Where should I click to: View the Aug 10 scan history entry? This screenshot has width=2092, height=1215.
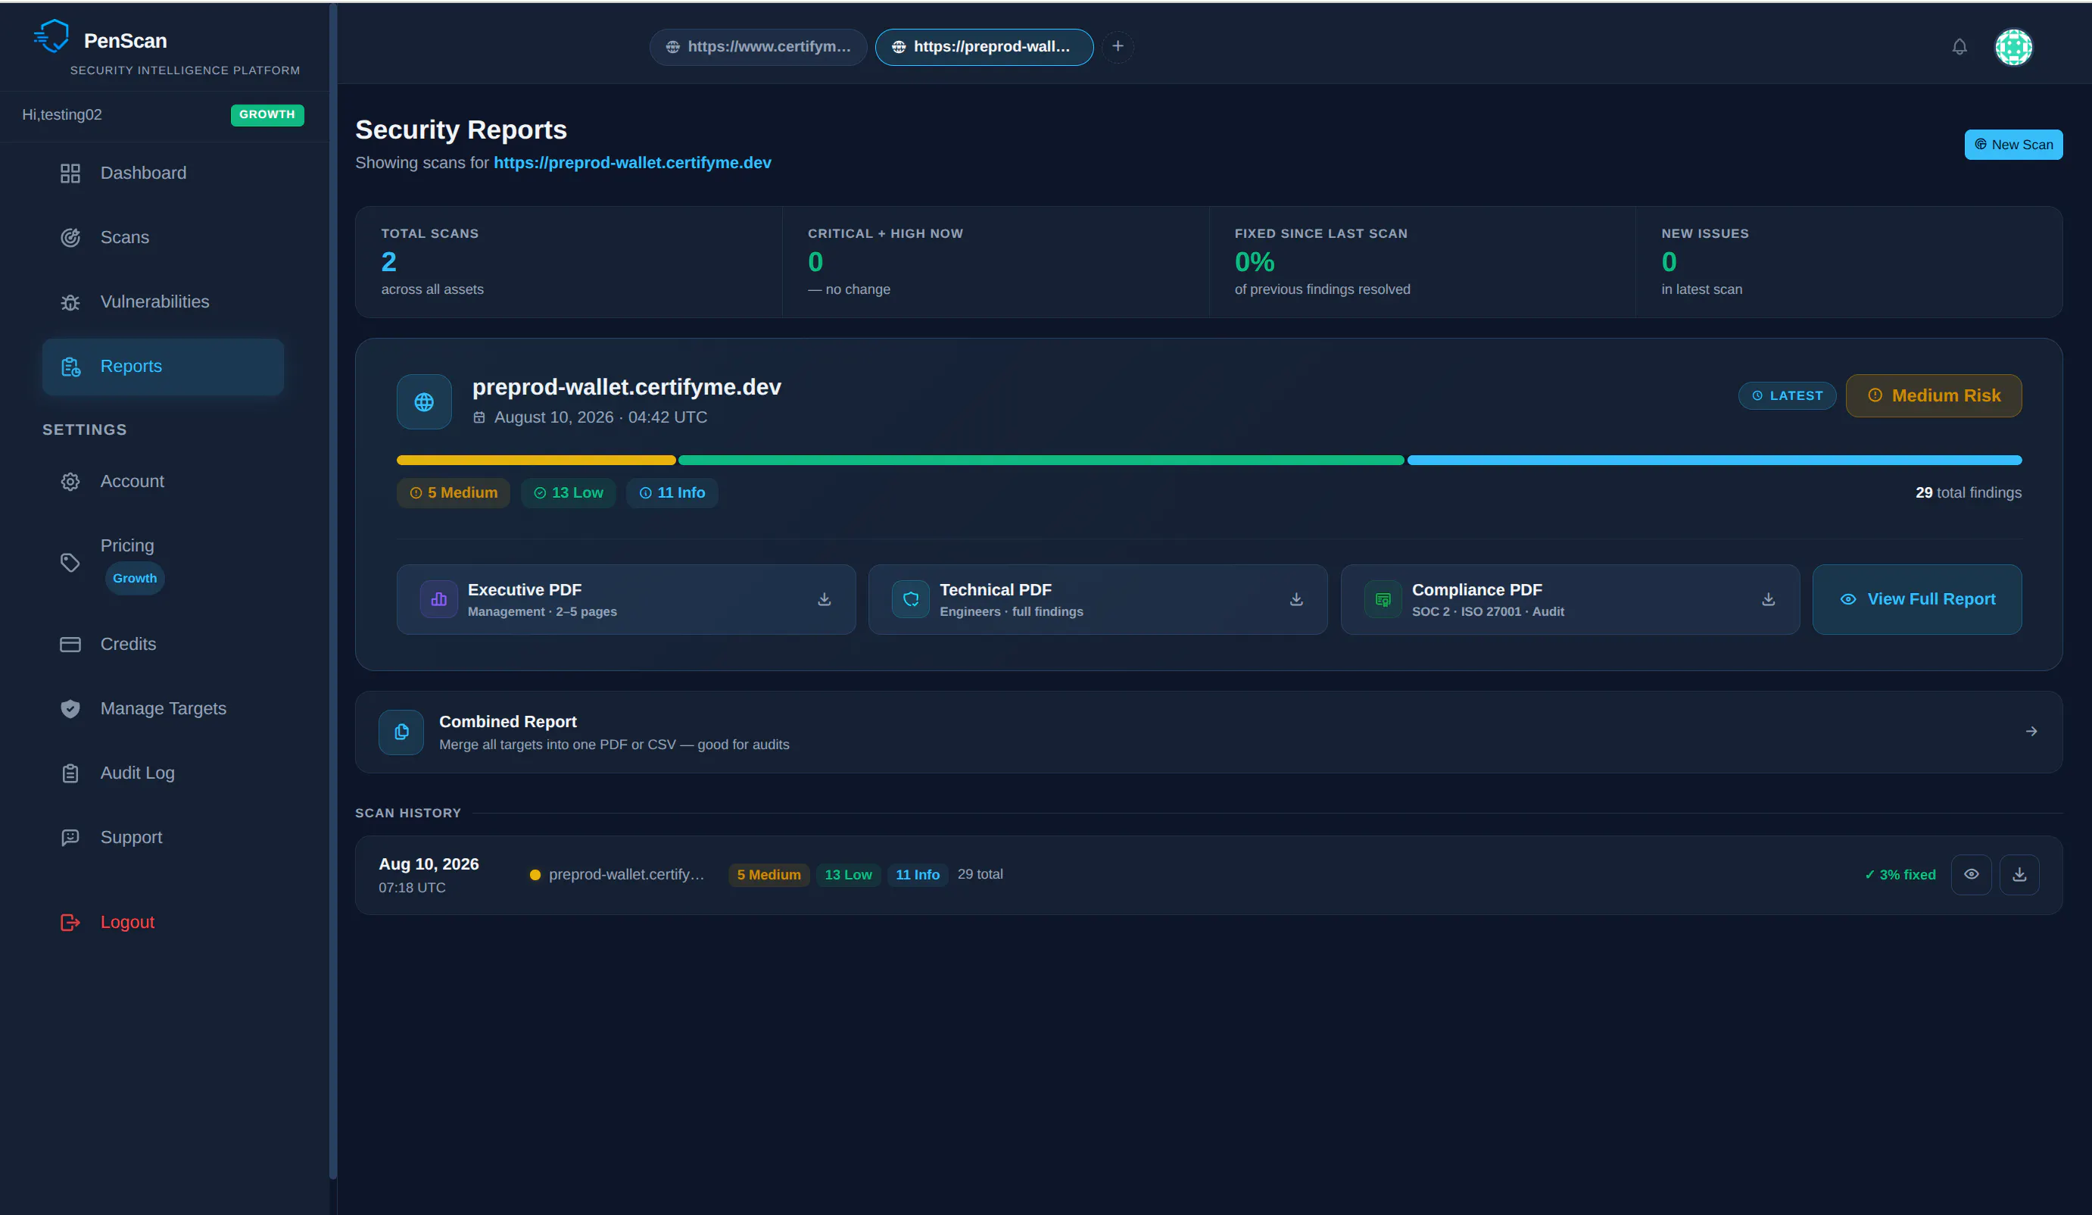(1972, 874)
